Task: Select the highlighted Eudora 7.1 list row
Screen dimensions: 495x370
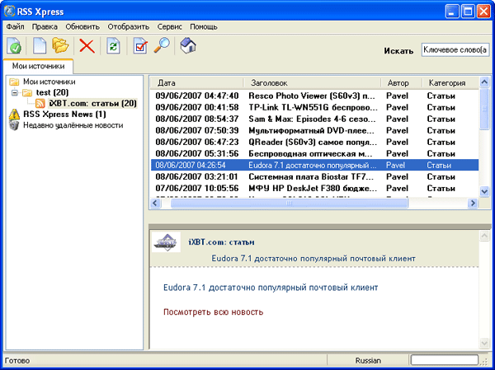Action: tap(314, 166)
